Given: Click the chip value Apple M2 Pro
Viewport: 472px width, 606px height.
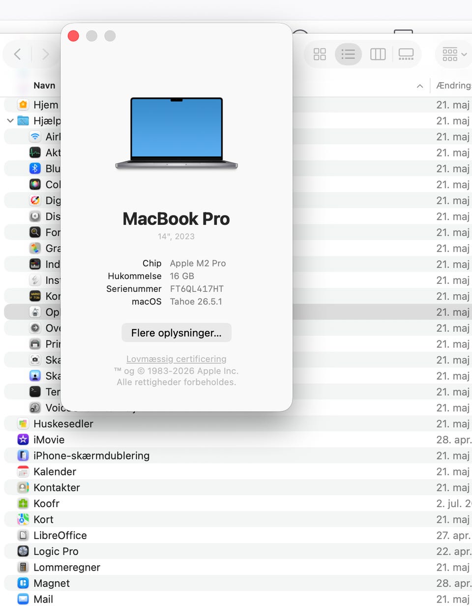Looking at the screenshot, I should tap(198, 263).
